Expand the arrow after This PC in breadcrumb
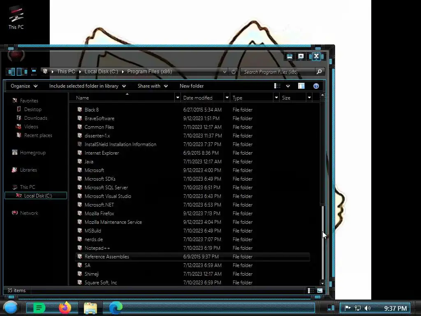Screen dimensions: 421x316 pos(80,72)
